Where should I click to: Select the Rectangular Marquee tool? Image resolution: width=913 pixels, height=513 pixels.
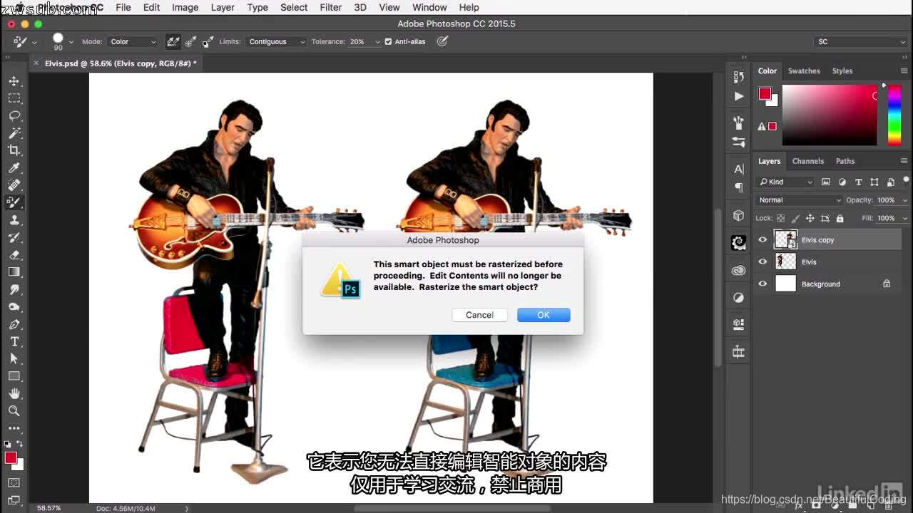(x=14, y=98)
